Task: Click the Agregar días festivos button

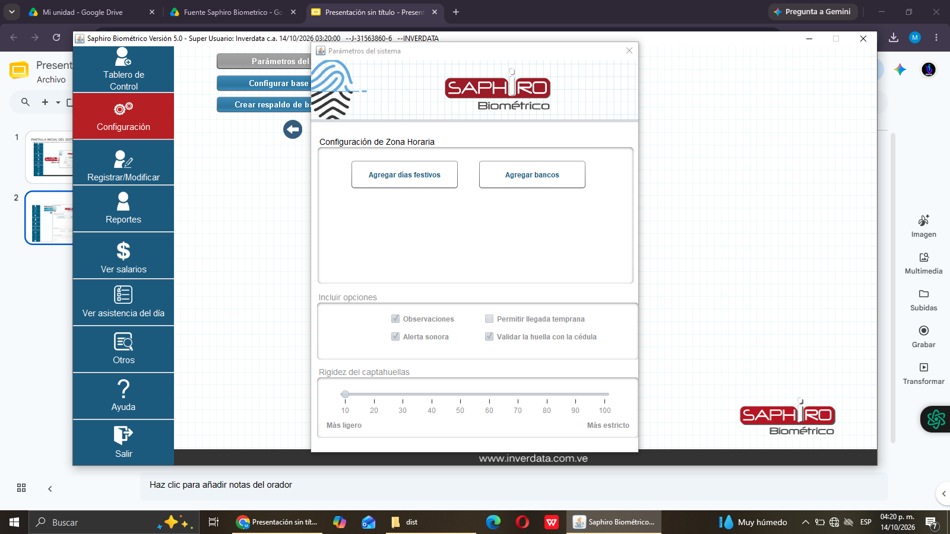Action: [x=404, y=174]
